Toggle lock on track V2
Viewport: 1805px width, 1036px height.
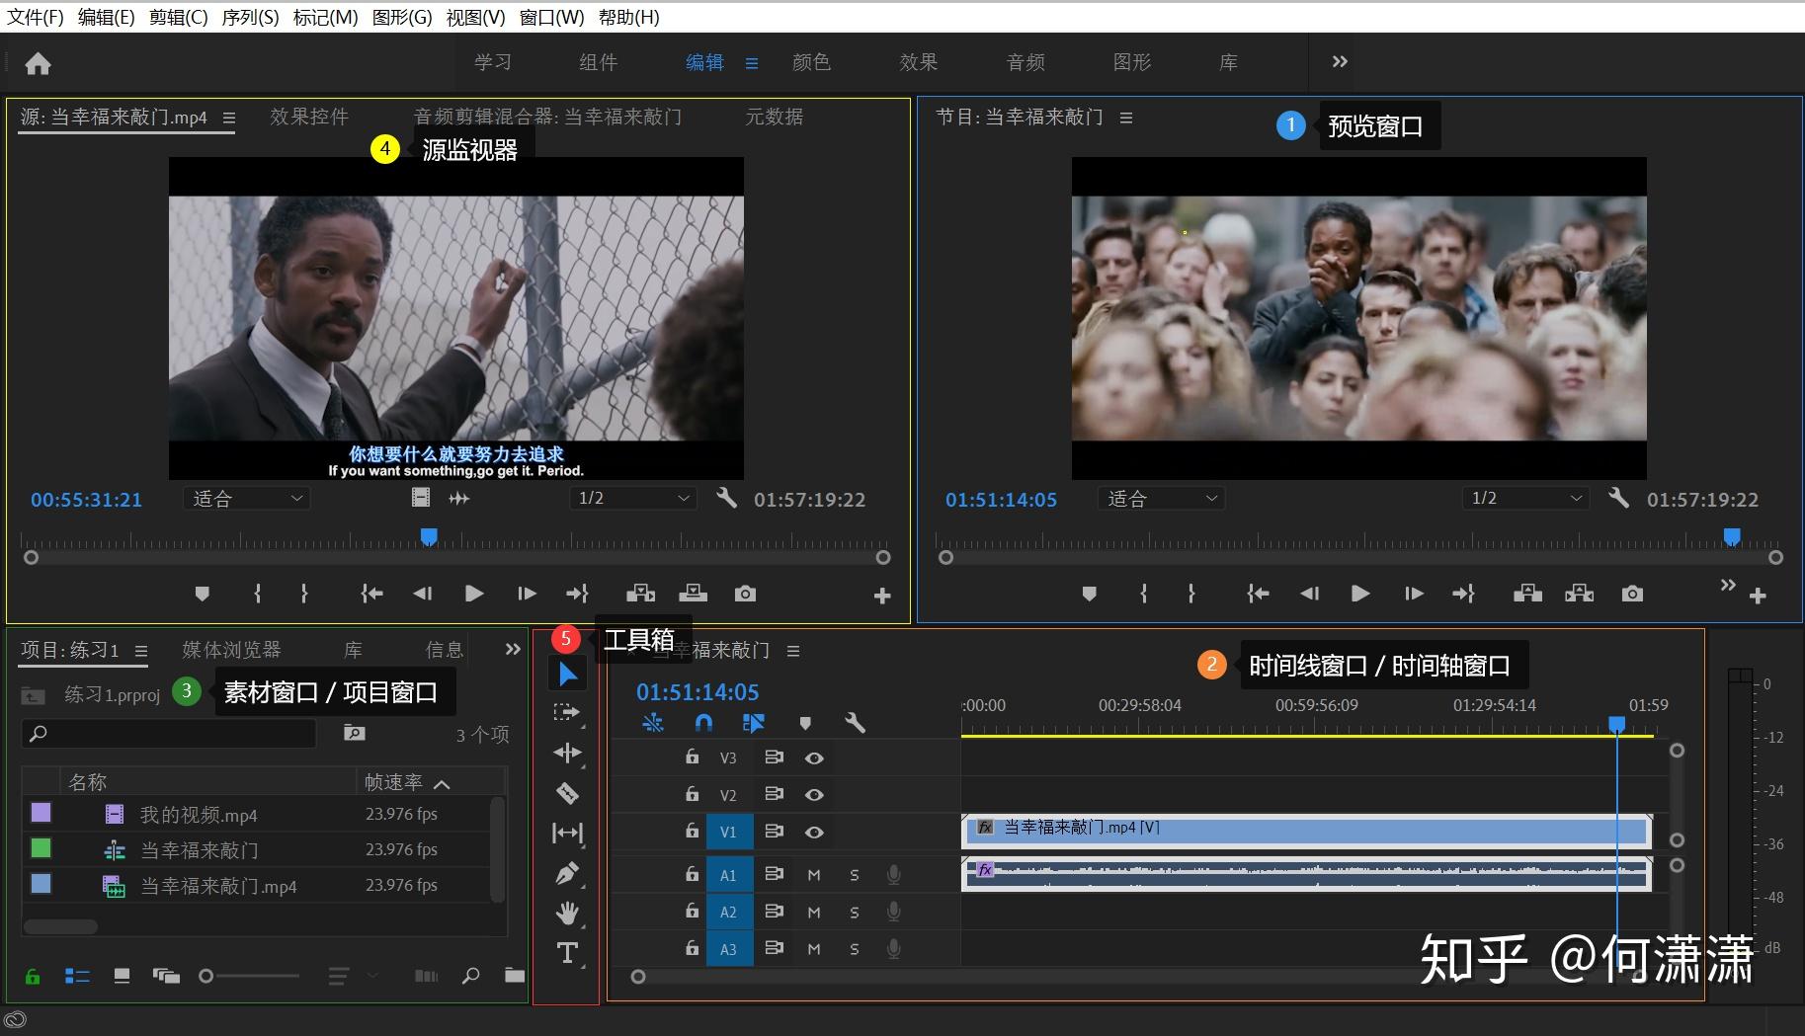[692, 794]
